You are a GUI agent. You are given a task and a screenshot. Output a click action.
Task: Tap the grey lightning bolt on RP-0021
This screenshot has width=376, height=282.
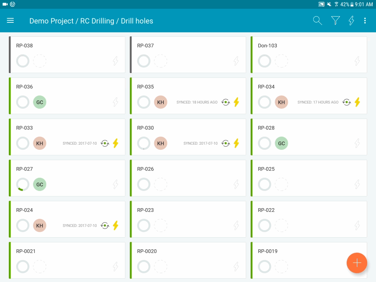tap(115, 267)
